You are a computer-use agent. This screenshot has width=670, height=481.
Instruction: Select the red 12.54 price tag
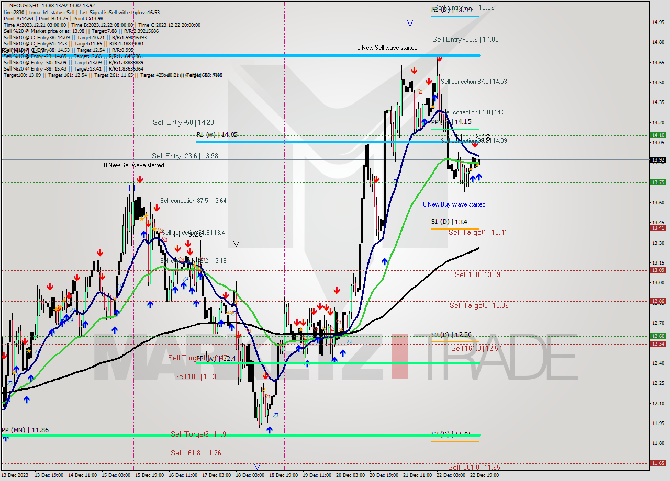point(657,343)
